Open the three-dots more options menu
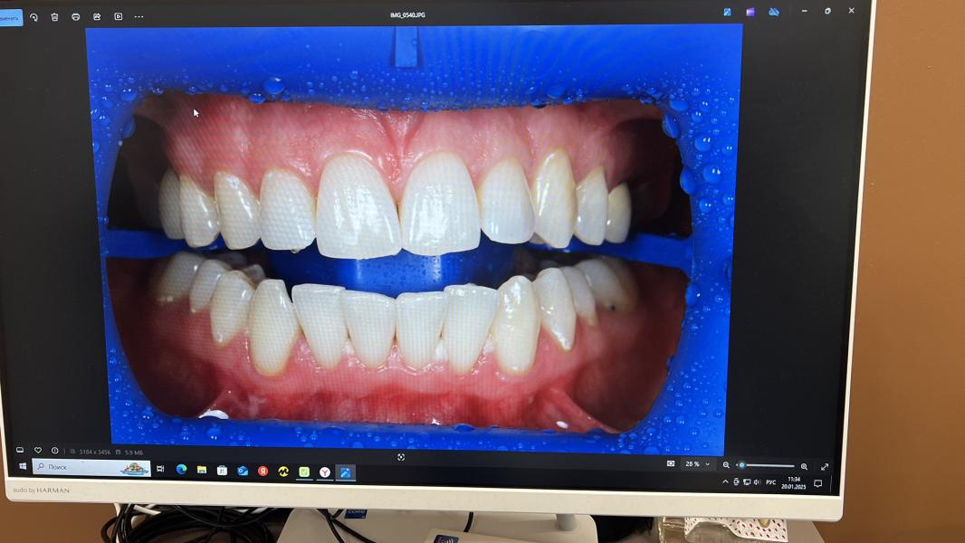Viewport: 965px width, 543px height. [x=139, y=16]
